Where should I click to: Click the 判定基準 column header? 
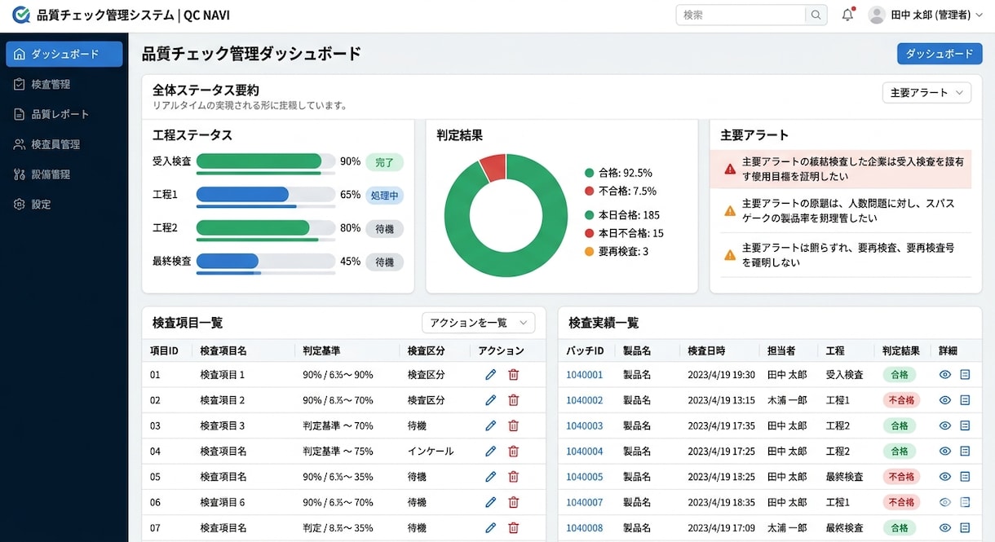click(x=321, y=350)
